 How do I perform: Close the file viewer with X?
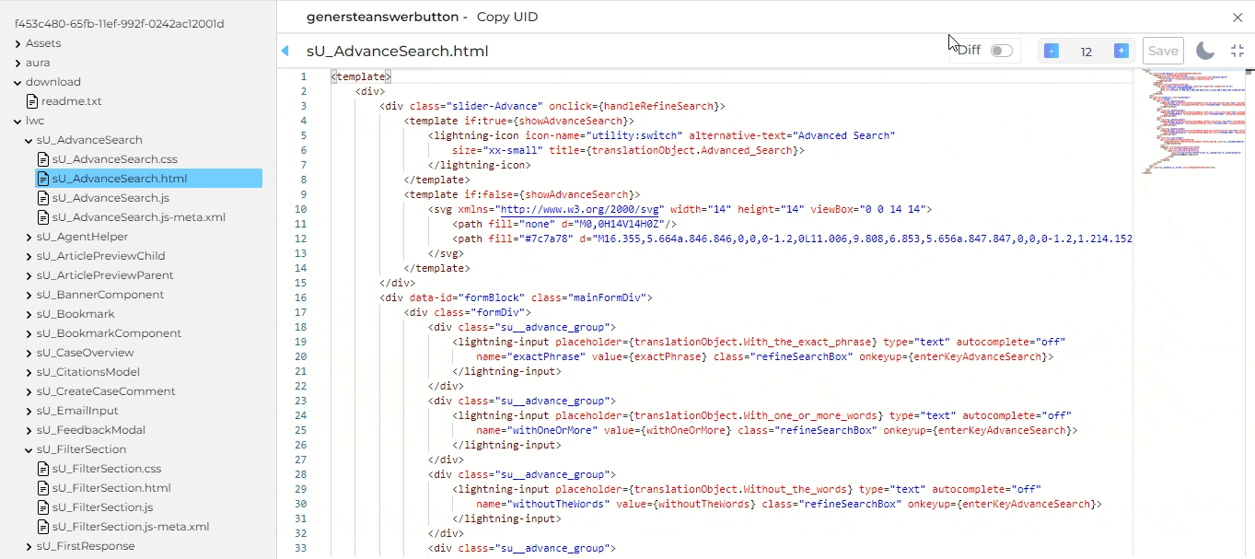[x=1238, y=17]
